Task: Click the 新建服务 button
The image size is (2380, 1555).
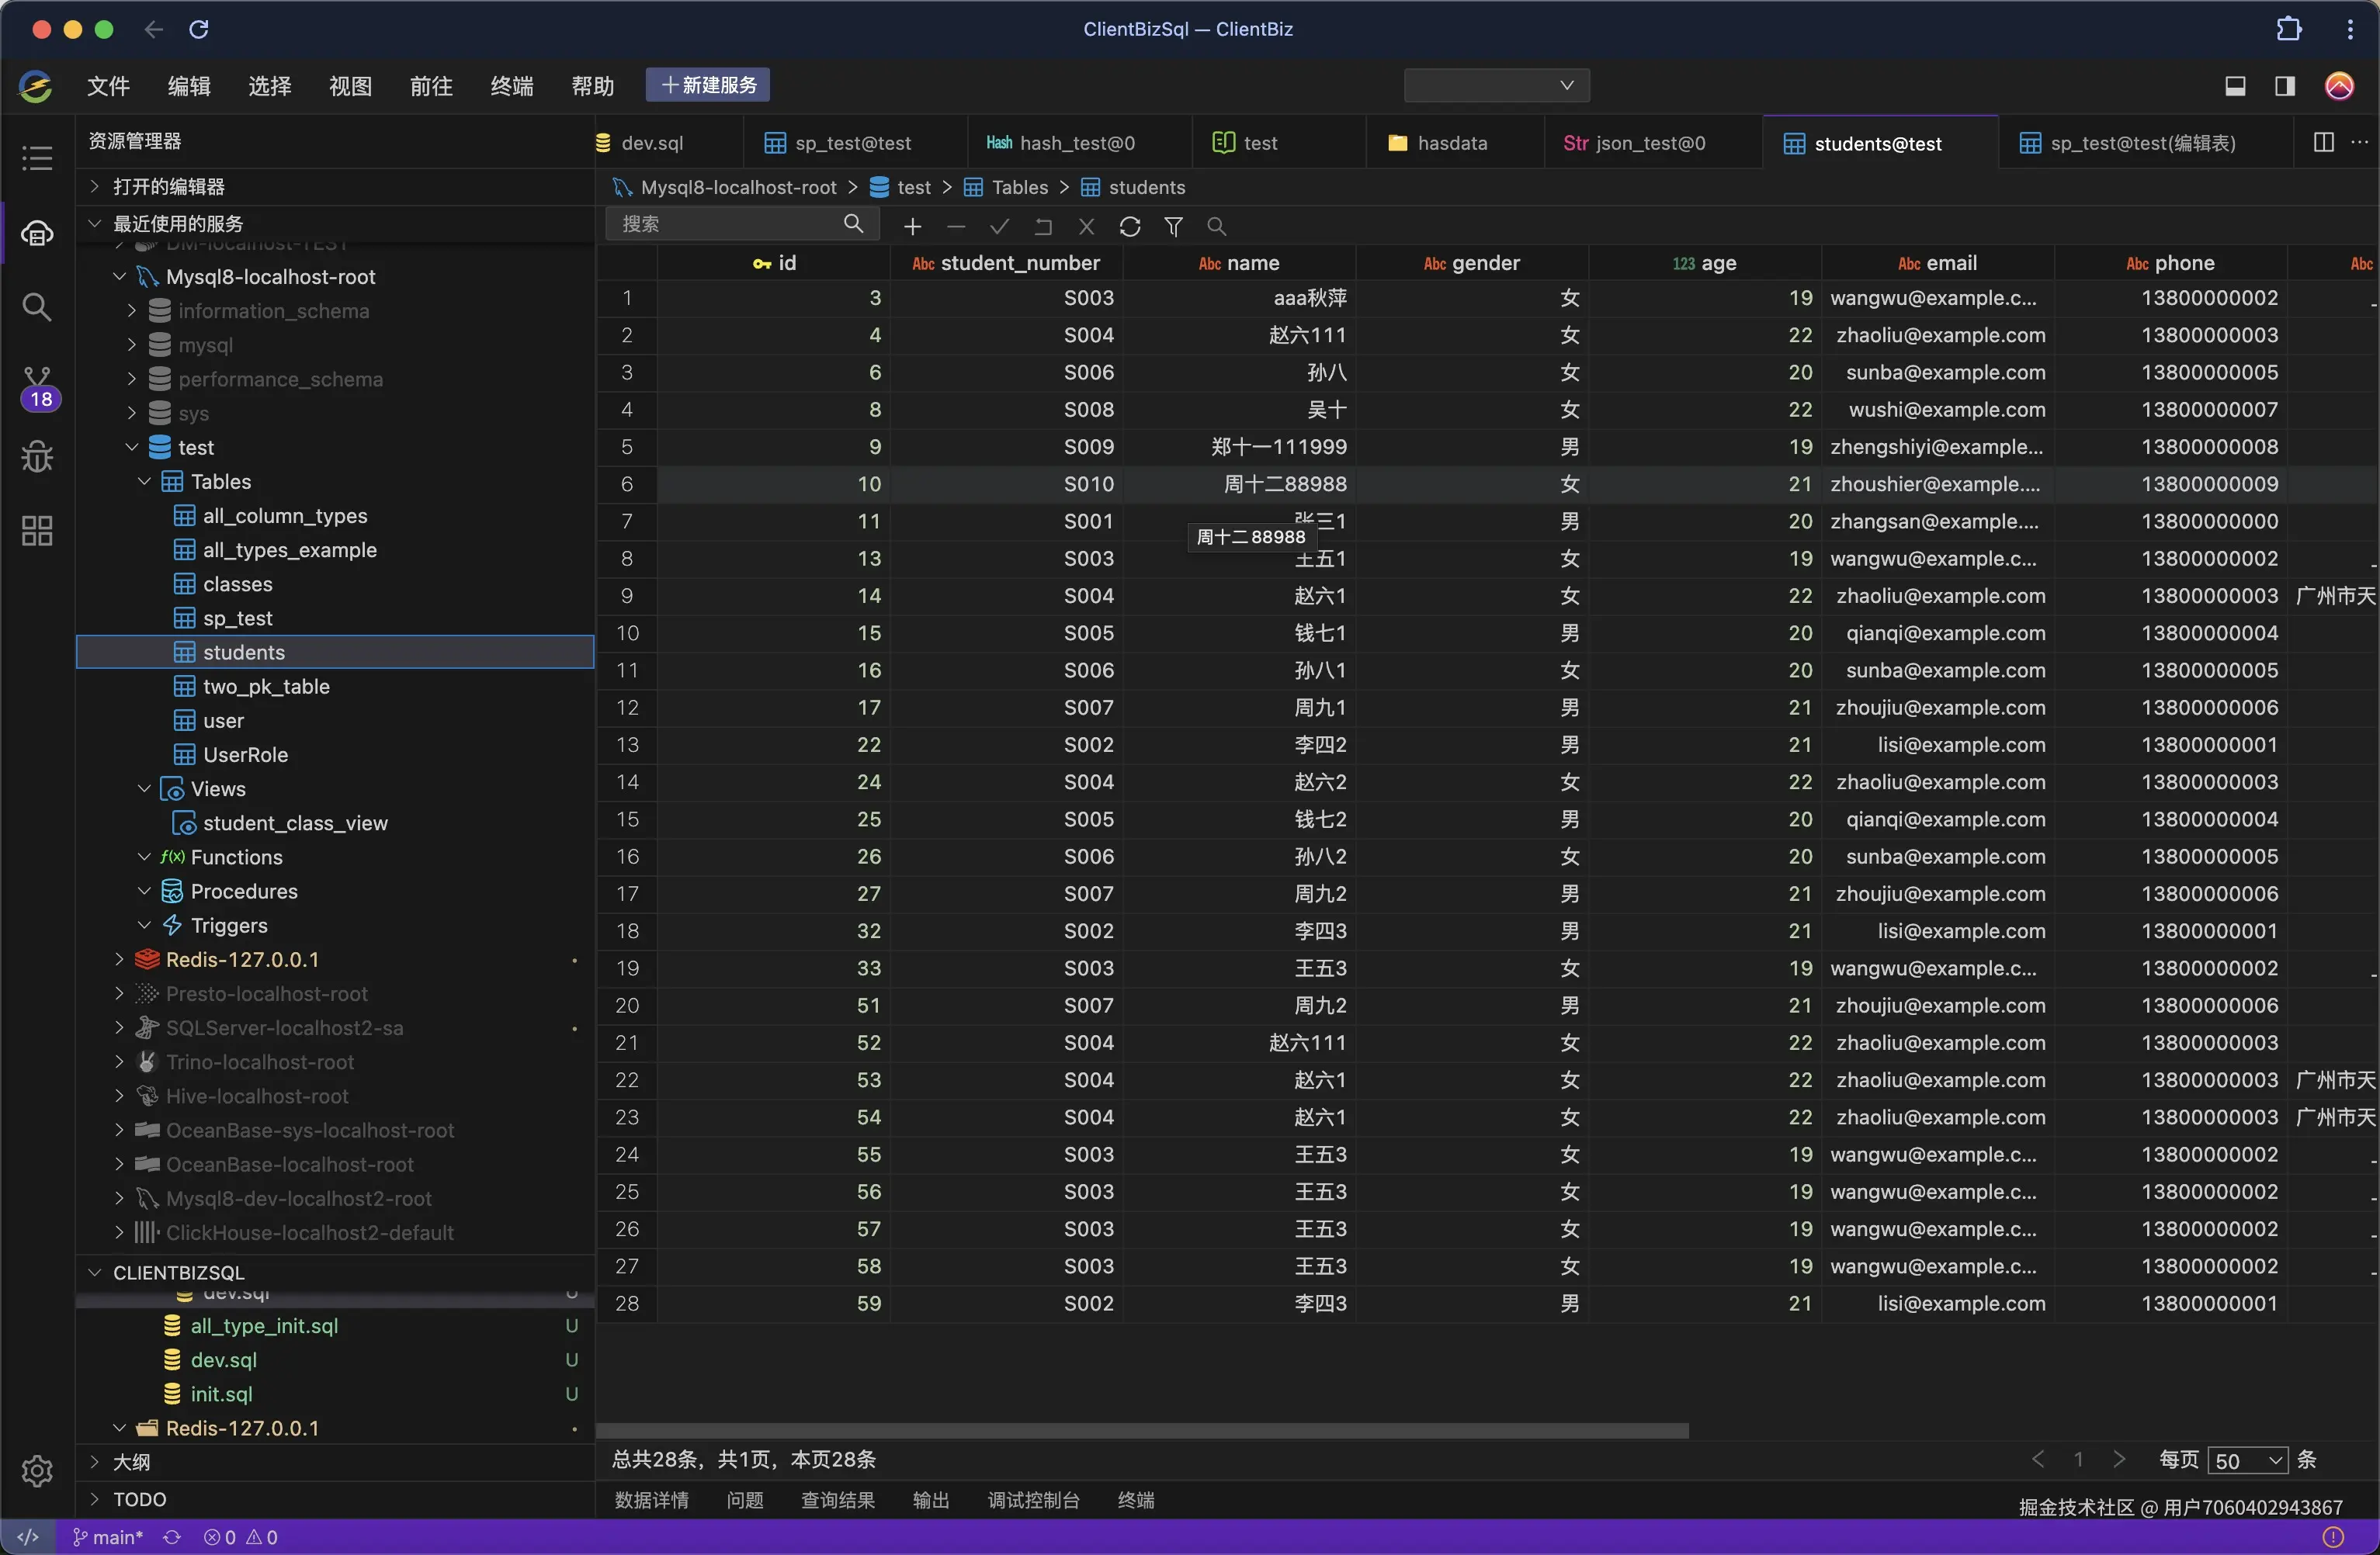Action: point(707,85)
